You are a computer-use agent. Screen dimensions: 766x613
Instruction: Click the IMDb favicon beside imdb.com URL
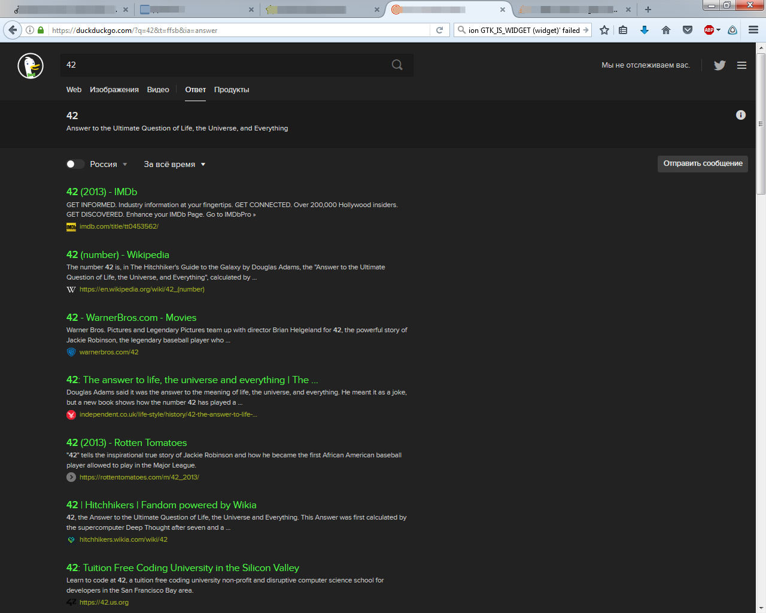[71, 226]
